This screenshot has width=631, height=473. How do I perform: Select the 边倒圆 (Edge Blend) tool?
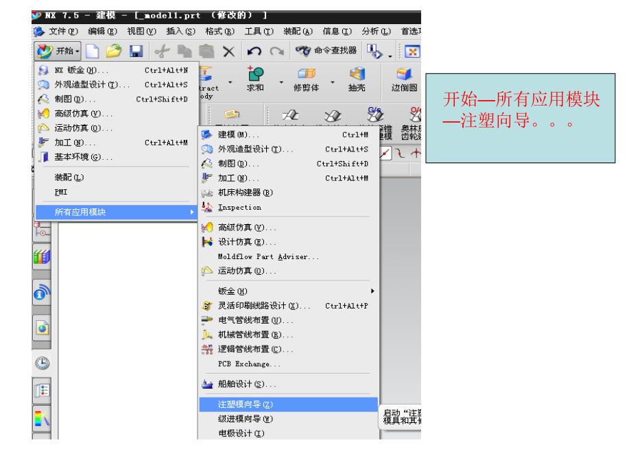(x=404, y=79)
